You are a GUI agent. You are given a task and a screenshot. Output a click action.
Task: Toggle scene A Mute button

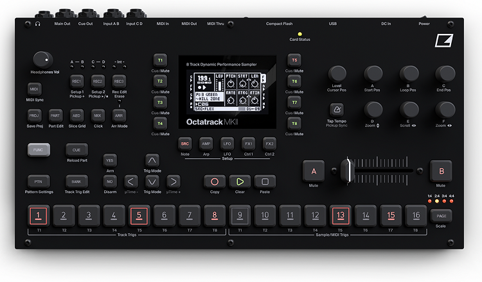click(x=314, y=171)
